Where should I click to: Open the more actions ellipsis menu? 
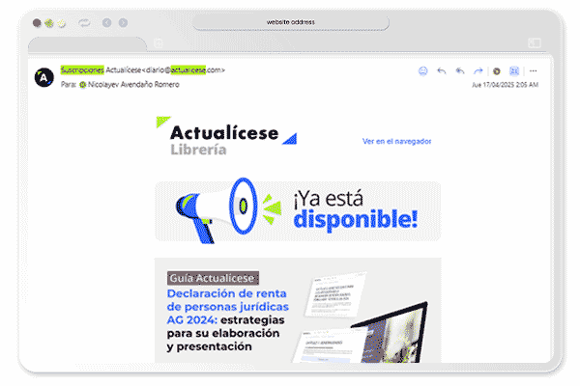coord(533,70)
